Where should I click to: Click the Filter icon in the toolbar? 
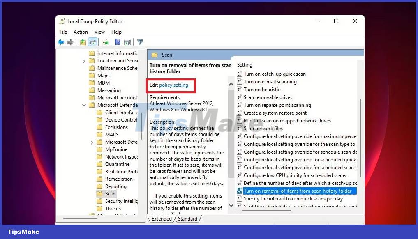(141, 42)
